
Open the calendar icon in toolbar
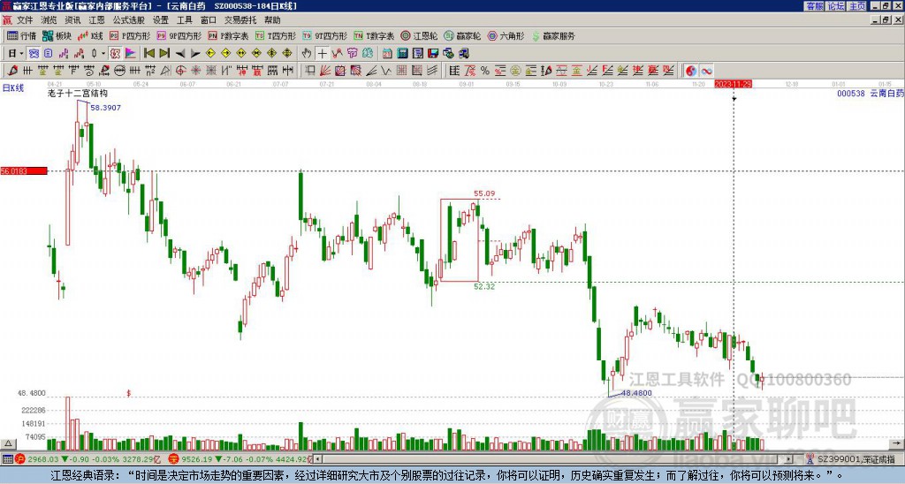[x=387, y=53]
